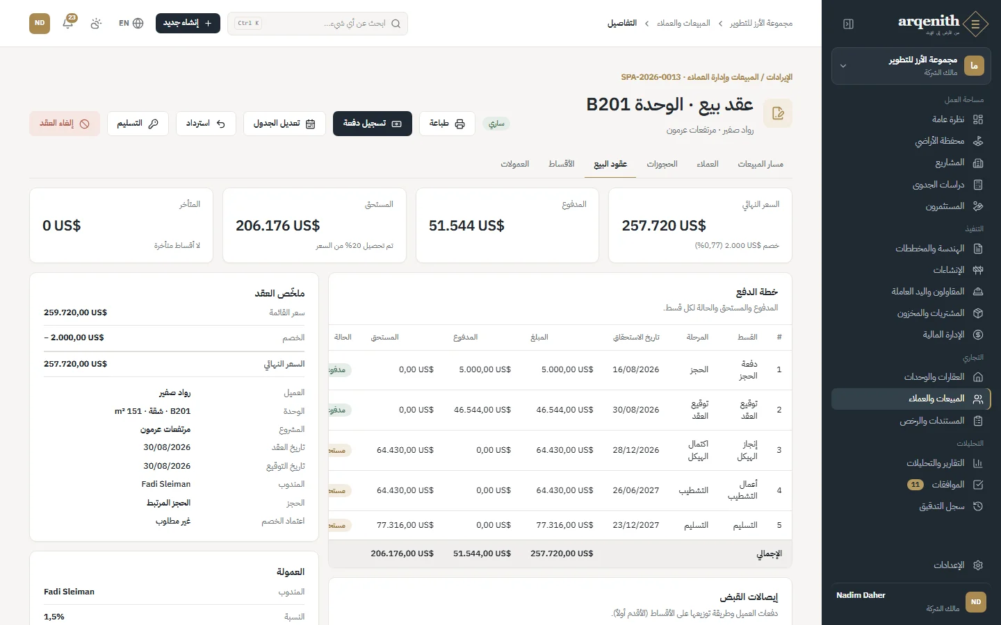This screenshot has height=625, width=1001.
Task: Collapse the sidebar panel icon
Action: 848,24
